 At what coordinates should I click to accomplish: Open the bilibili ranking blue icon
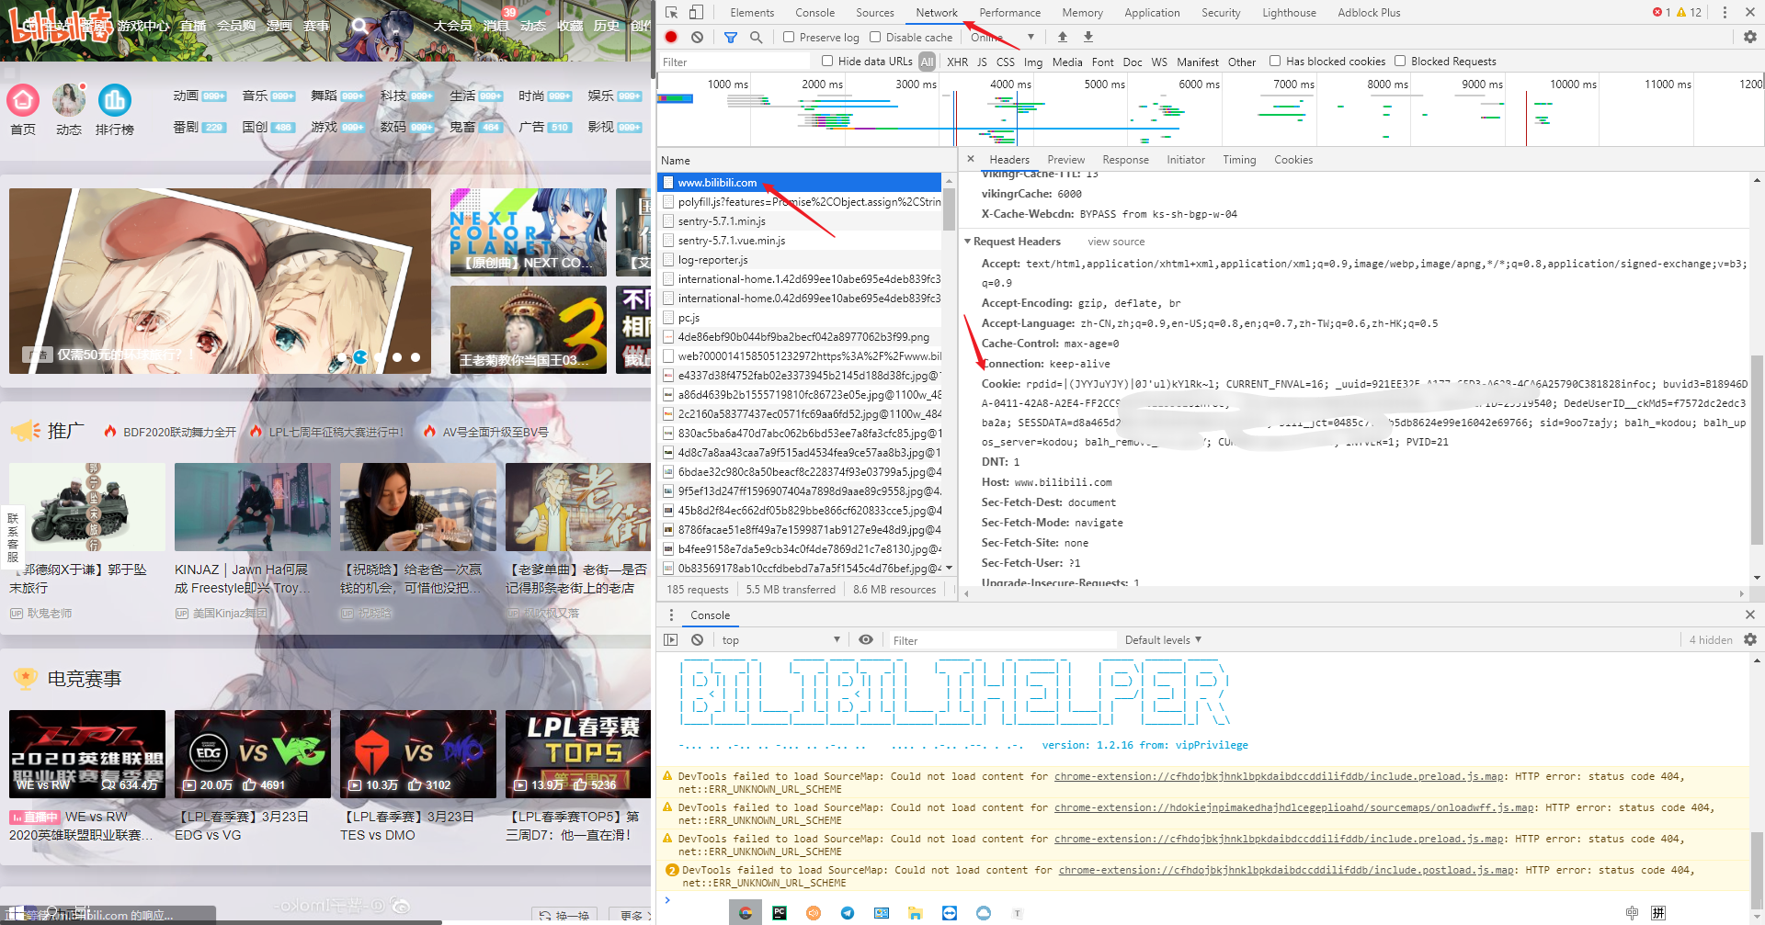click(x=114, y=99)
